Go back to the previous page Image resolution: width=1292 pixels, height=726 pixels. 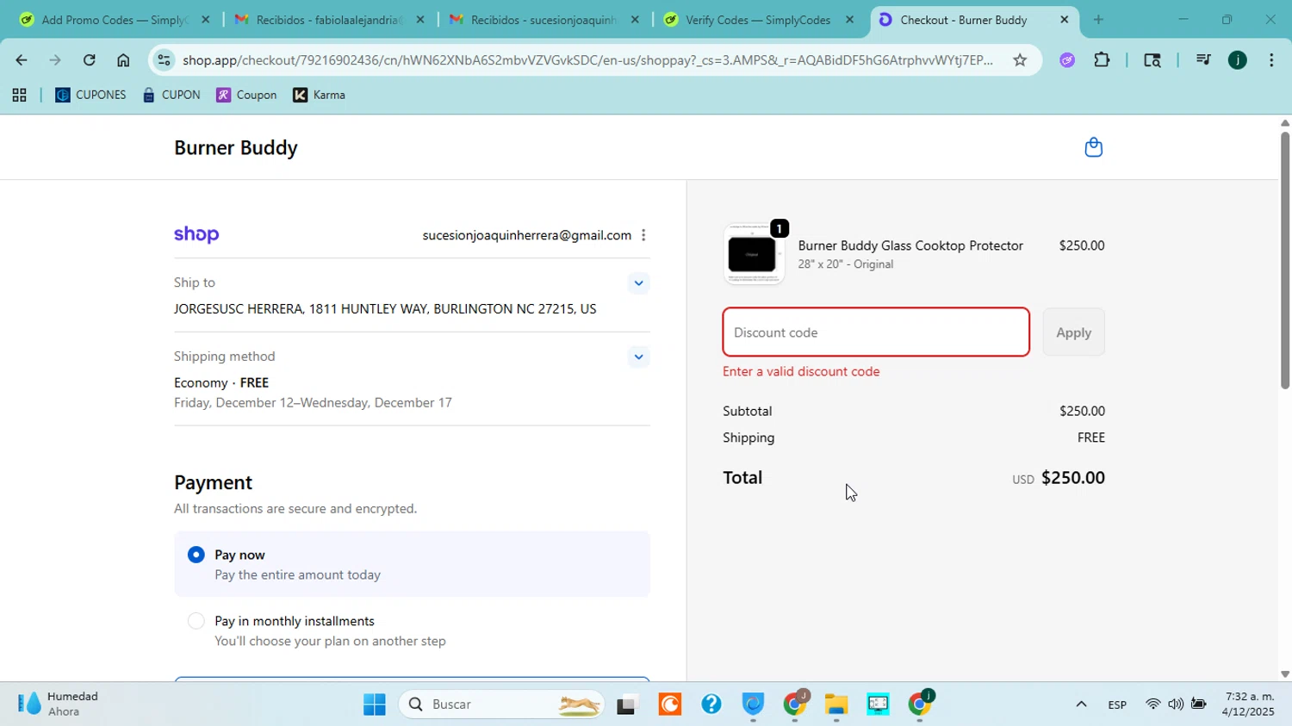pyautogui.click(x=21, y=59)
